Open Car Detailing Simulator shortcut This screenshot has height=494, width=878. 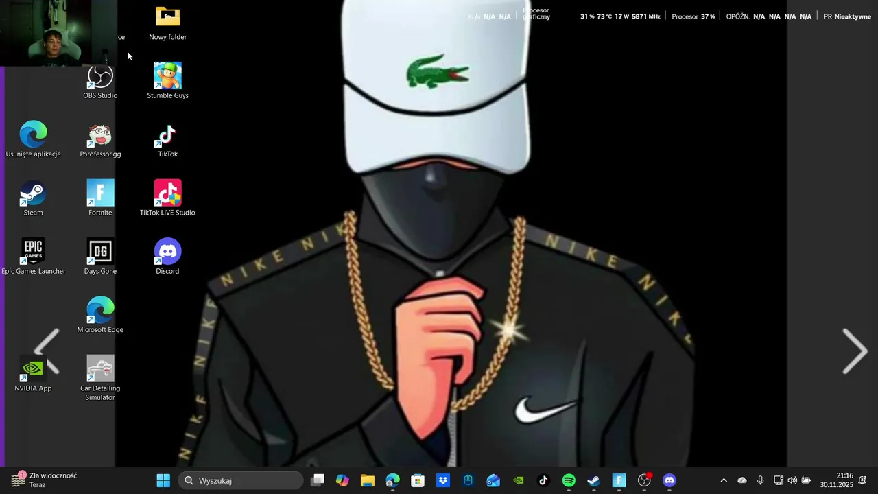[x=100, y=379]
